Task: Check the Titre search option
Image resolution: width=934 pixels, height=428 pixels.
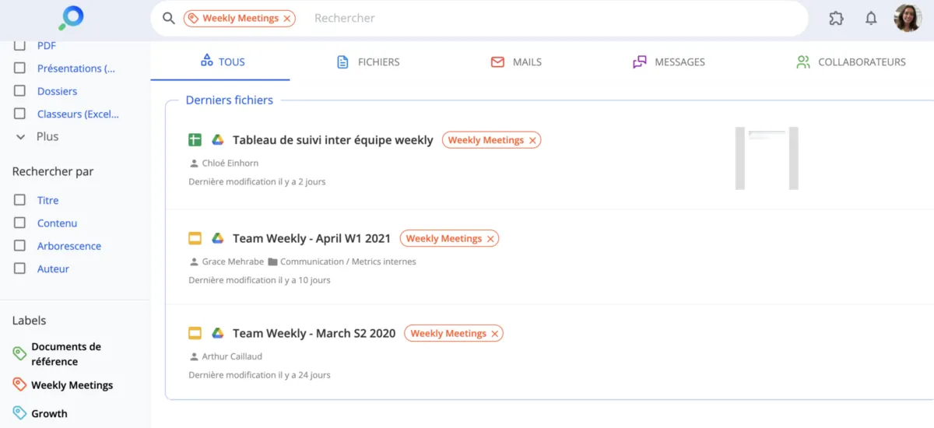Action: click(20, 200)
